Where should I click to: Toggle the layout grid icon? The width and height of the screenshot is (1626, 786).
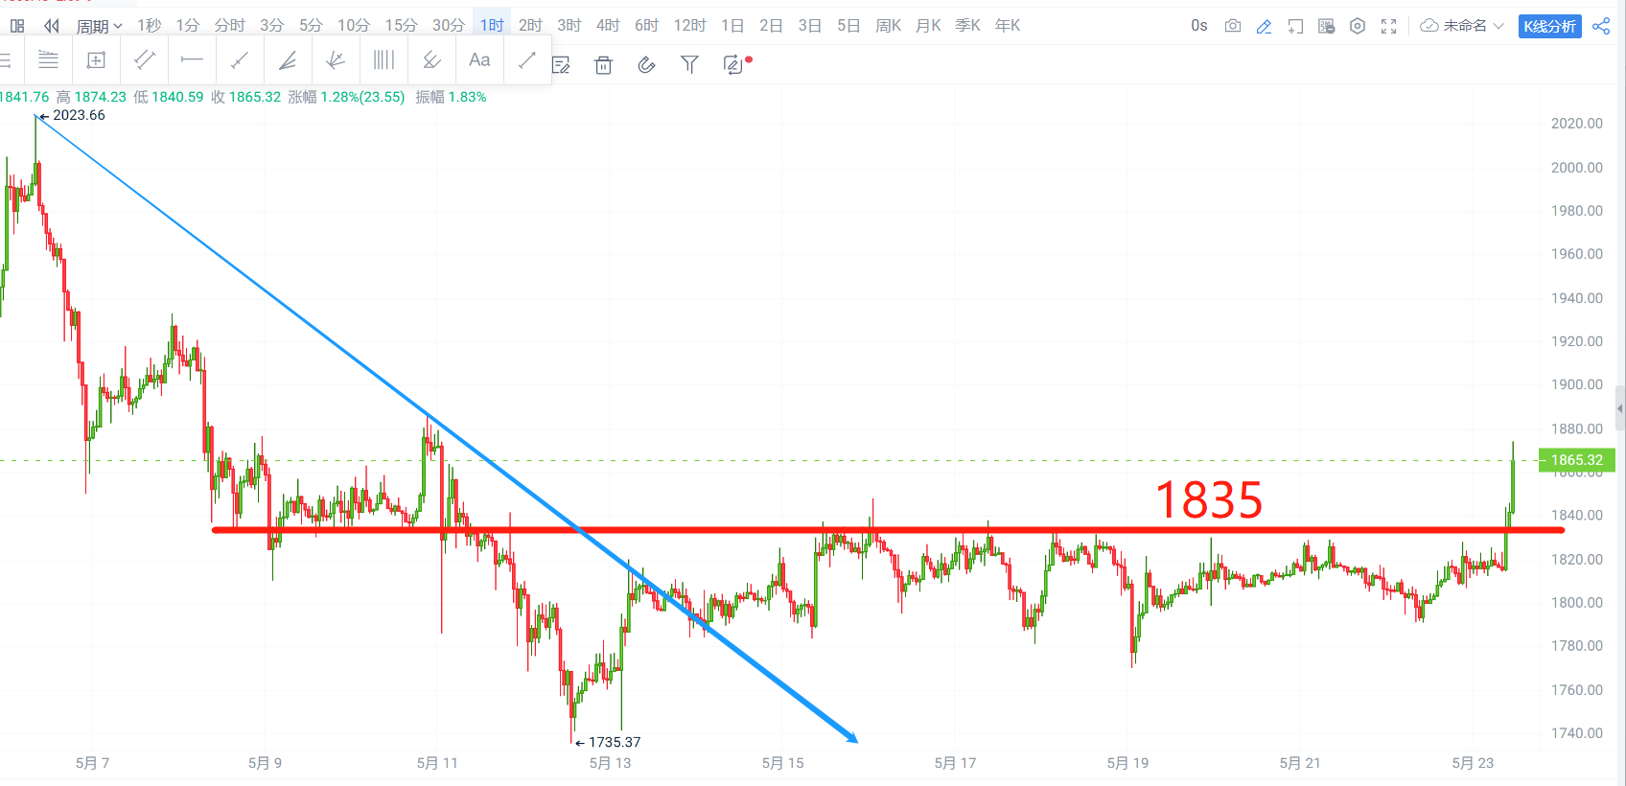17,26
